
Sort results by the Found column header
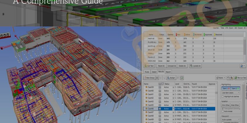click(199, 84)
